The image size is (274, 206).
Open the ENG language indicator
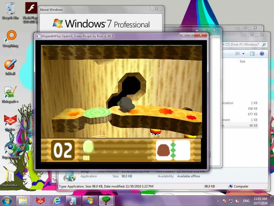coord(246,201)
